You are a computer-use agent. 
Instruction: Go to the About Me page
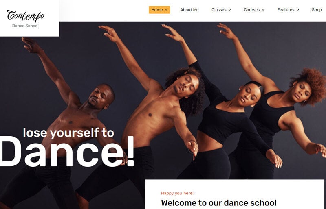(x=189, y=10)
